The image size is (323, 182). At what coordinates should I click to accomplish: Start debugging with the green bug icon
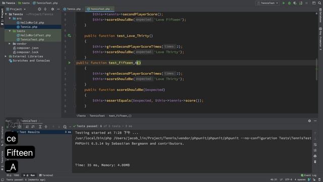[289, 3]
